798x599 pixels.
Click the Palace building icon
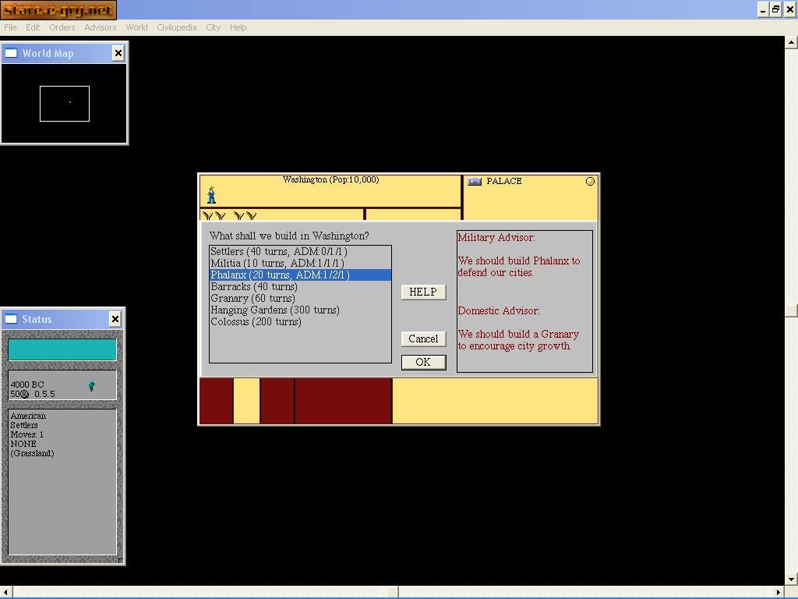point(475,181)
